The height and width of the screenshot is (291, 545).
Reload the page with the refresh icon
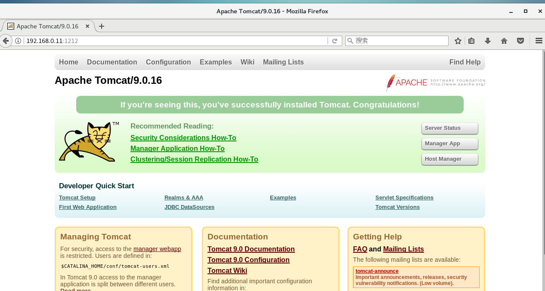point(334,41)
